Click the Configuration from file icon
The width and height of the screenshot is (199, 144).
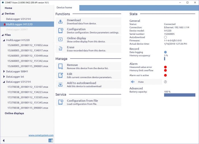pyautogui.click(x=61, y=102)
